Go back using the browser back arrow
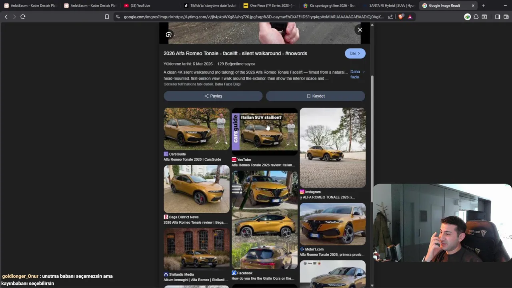512x288 pixels. pyautogui.click(x=6, y=17)
